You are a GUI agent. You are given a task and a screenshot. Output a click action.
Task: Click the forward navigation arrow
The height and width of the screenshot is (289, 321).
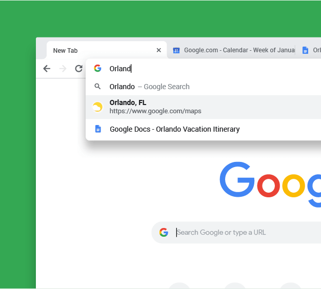[63, 69]
